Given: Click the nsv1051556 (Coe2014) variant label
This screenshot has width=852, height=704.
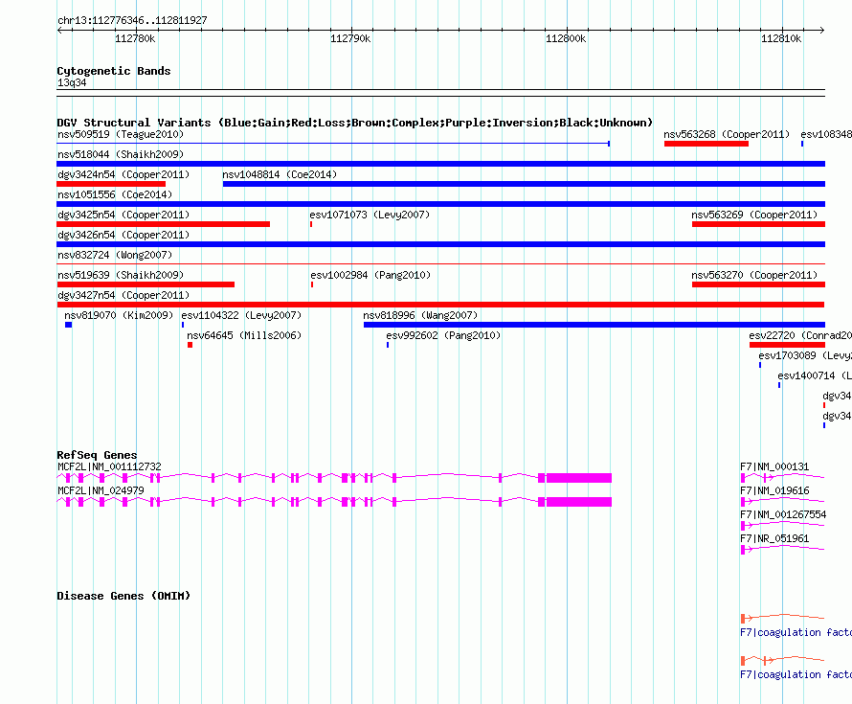Looking at the screenshot, I should click(115, 194).
